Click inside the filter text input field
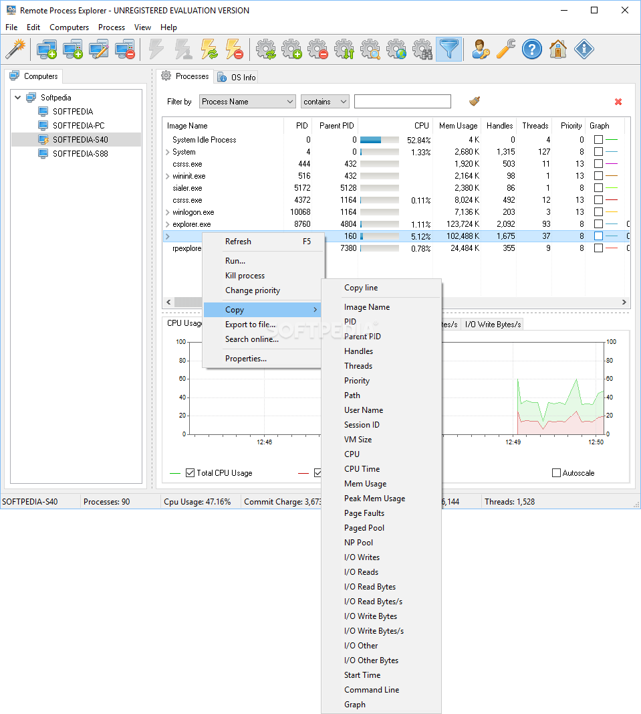Screen dimensions: 641x714 point(402,101)
